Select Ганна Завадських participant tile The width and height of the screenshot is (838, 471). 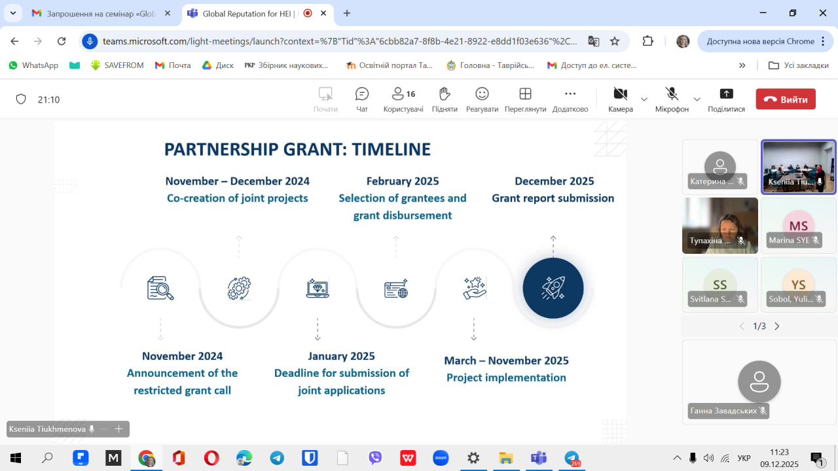[759, 382]
